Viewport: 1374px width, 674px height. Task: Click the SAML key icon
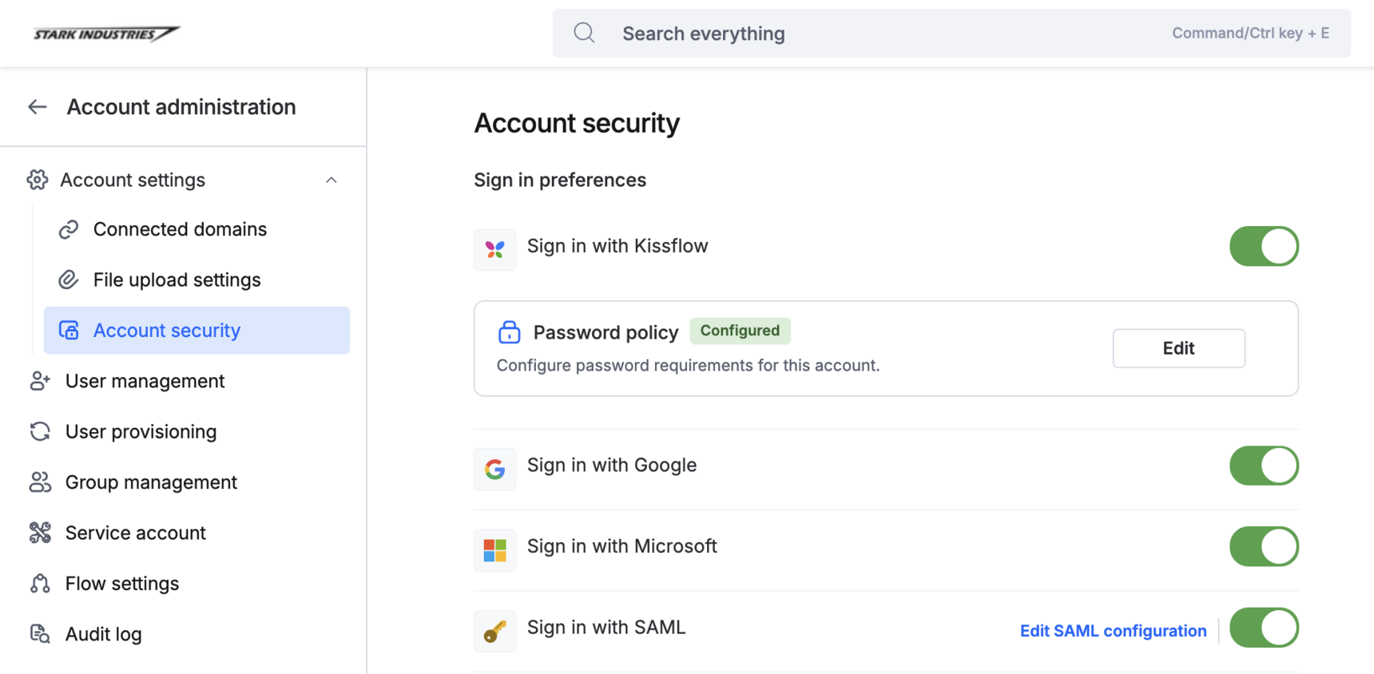point(495,632)
